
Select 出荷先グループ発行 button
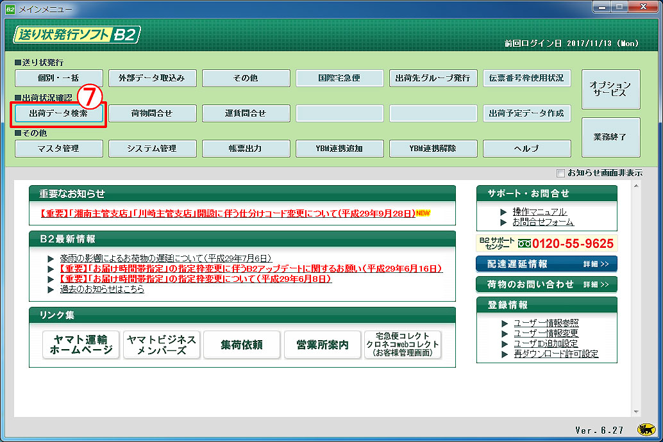(433, 78)
